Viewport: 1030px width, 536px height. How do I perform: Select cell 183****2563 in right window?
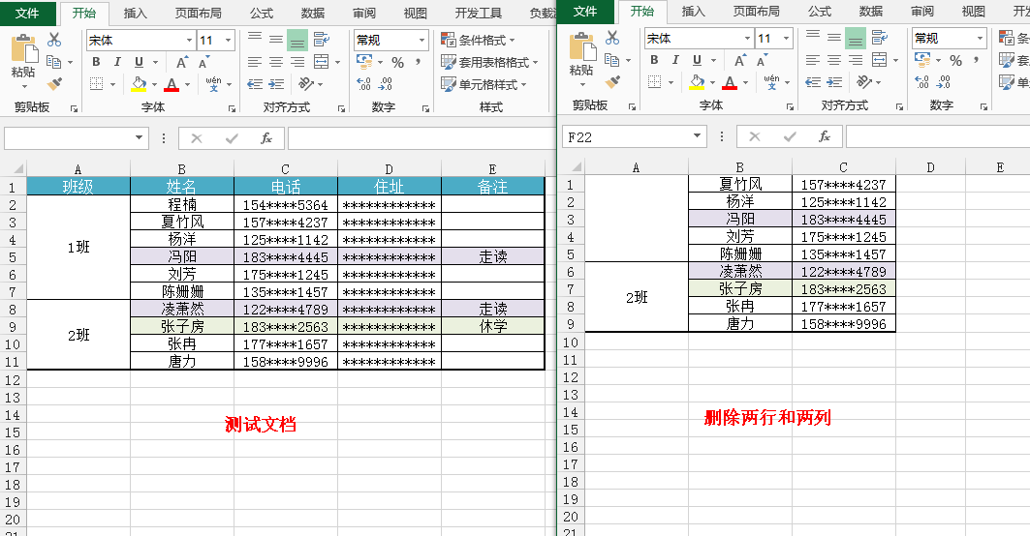tap(843, 288)
